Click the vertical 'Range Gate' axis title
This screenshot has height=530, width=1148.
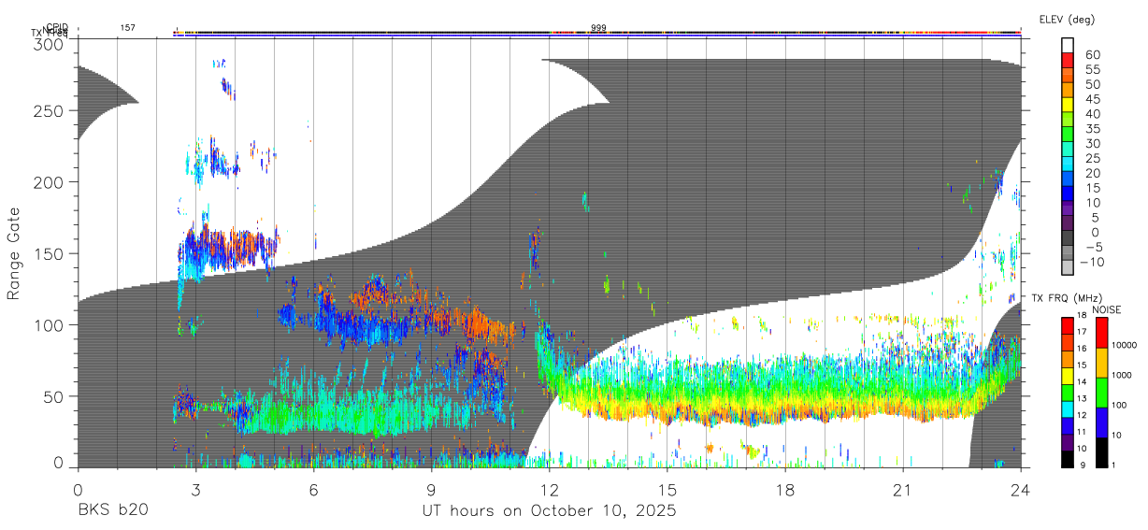point(14,252)
